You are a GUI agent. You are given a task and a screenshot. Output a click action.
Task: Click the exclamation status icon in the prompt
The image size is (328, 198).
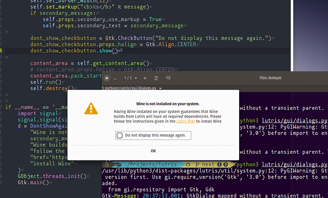coord(219,165)
